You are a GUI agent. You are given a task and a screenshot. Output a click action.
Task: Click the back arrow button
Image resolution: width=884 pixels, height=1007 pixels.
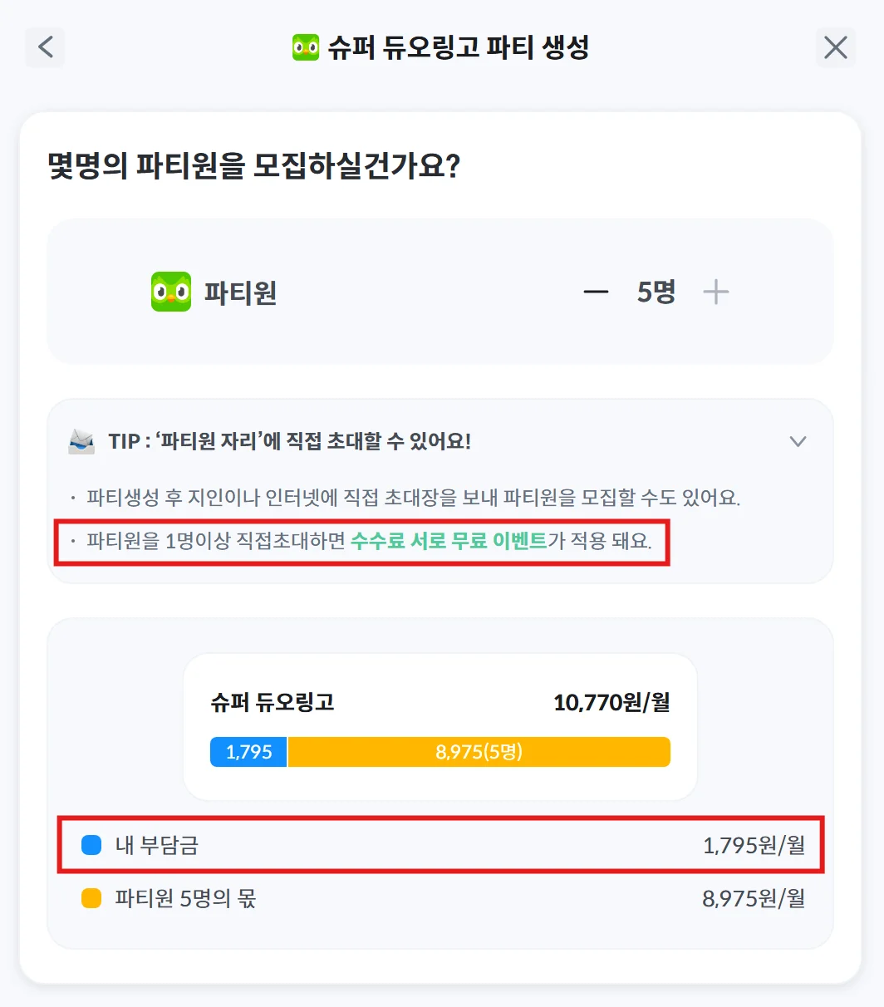tap(45, 47)
